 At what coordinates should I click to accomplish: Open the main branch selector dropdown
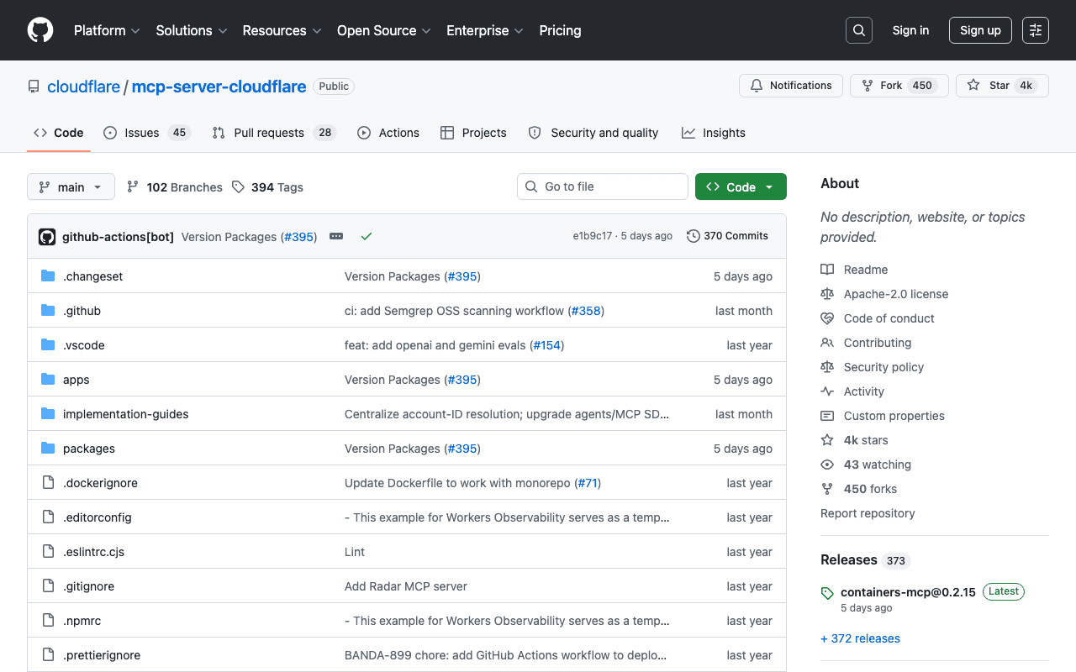point(71,186)
